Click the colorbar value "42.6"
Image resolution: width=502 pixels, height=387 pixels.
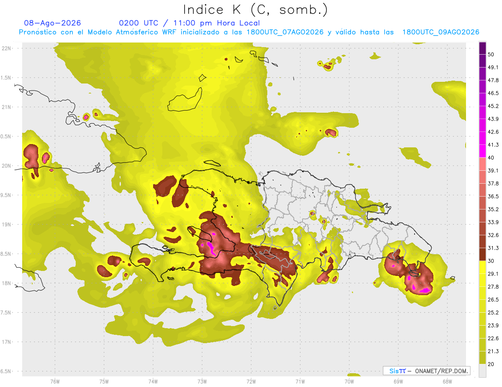pyautogui.click(x=493, y=132)
